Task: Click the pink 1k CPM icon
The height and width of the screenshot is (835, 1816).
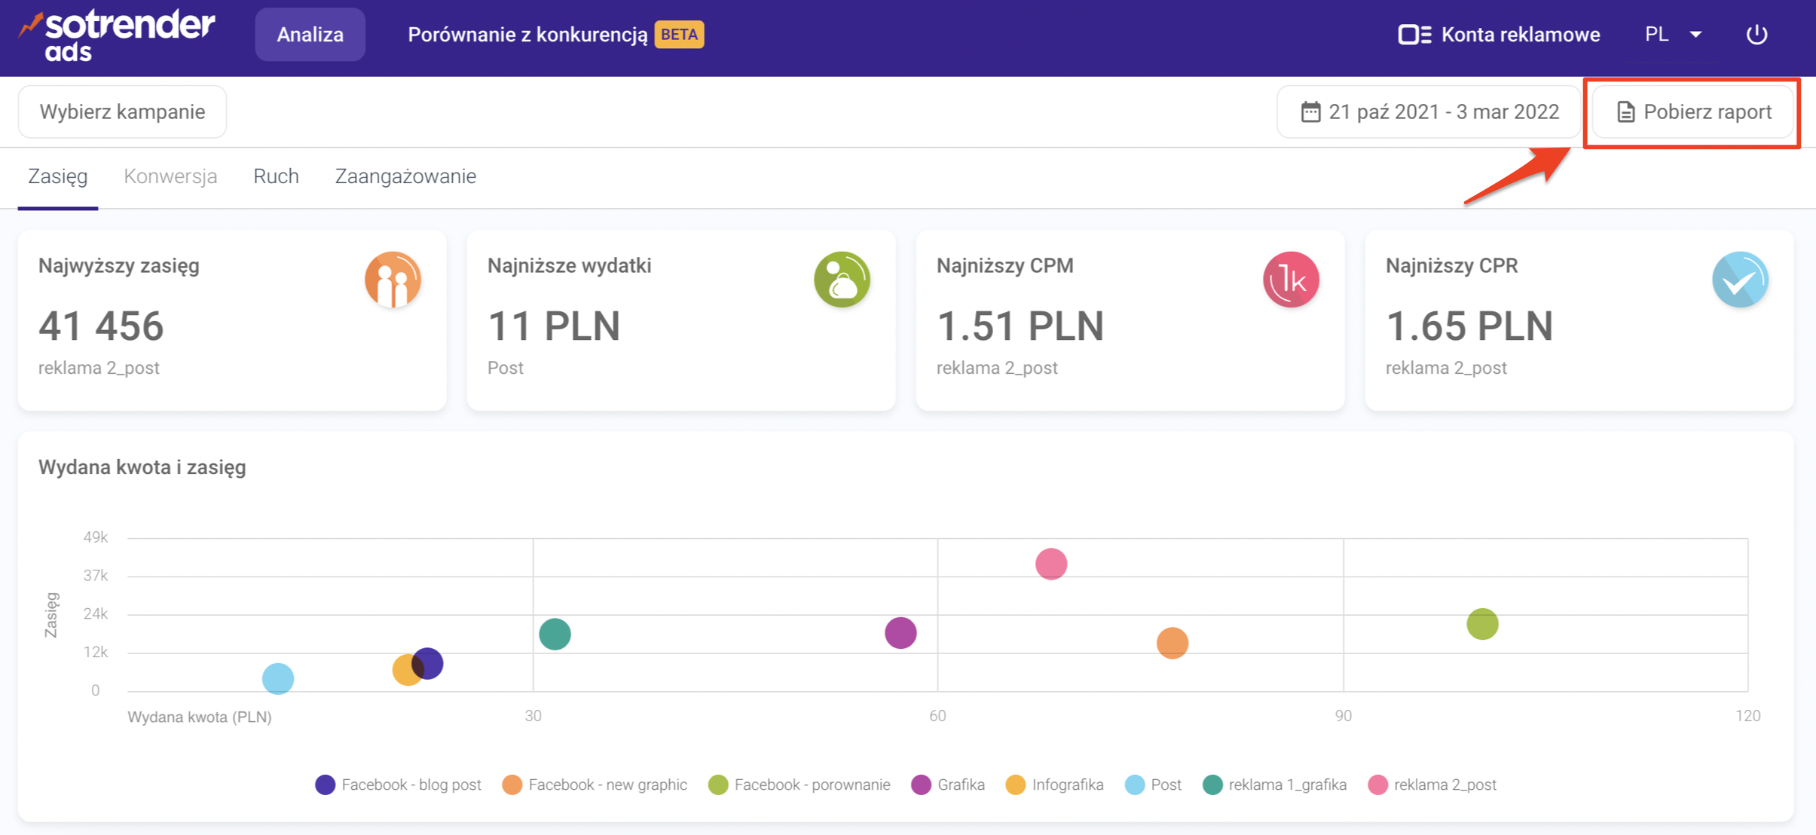Action: coord(1291,280)
